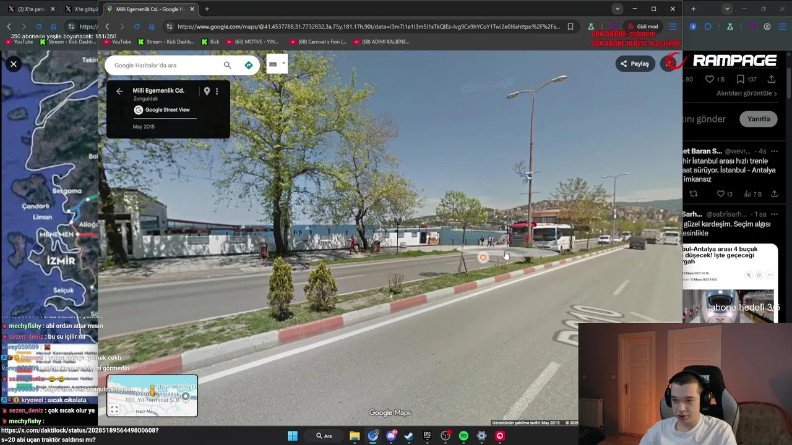This screenshot has width=792, height=445.
Task: Go back from Milli Egemenlik Cd. panel
Action: pos(119,91)
